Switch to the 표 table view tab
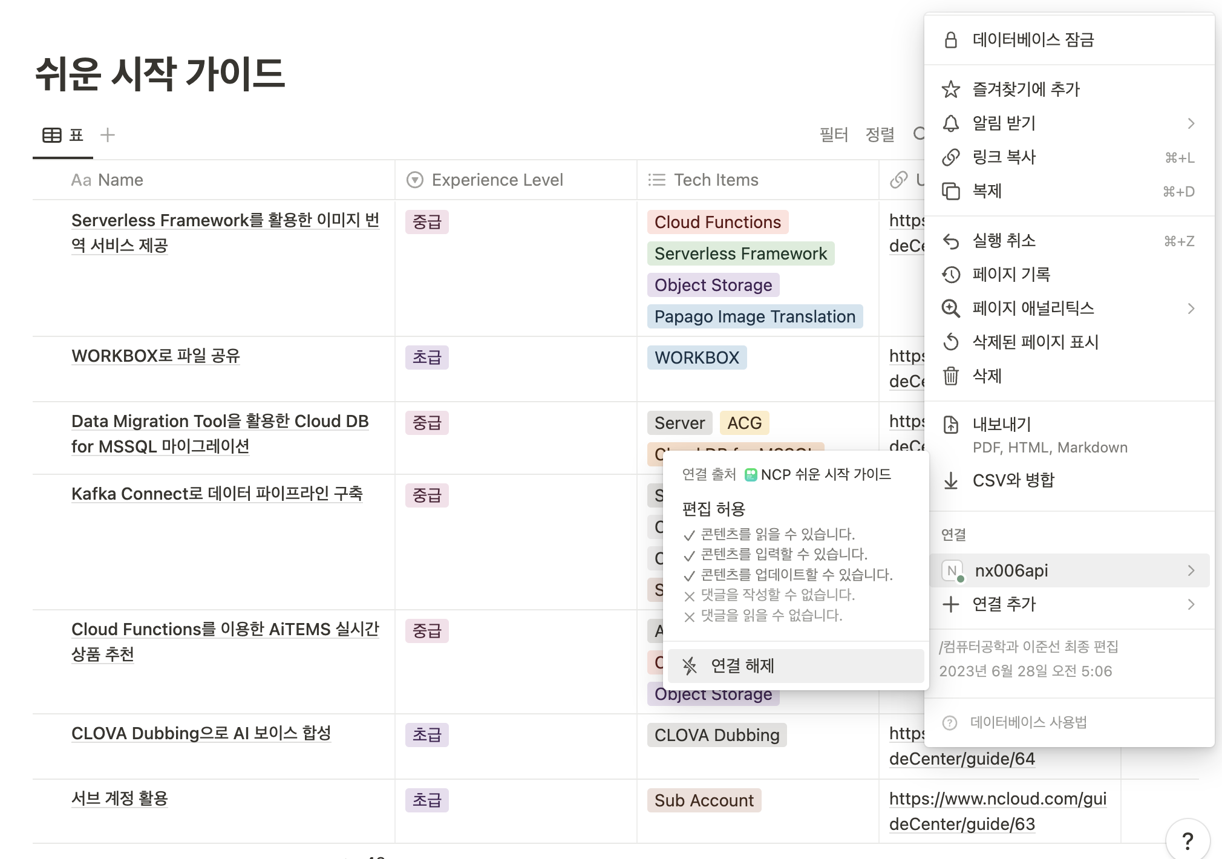Image resolution: width=1222 pixels, height=859 pixels. click(x=63, y=135)
